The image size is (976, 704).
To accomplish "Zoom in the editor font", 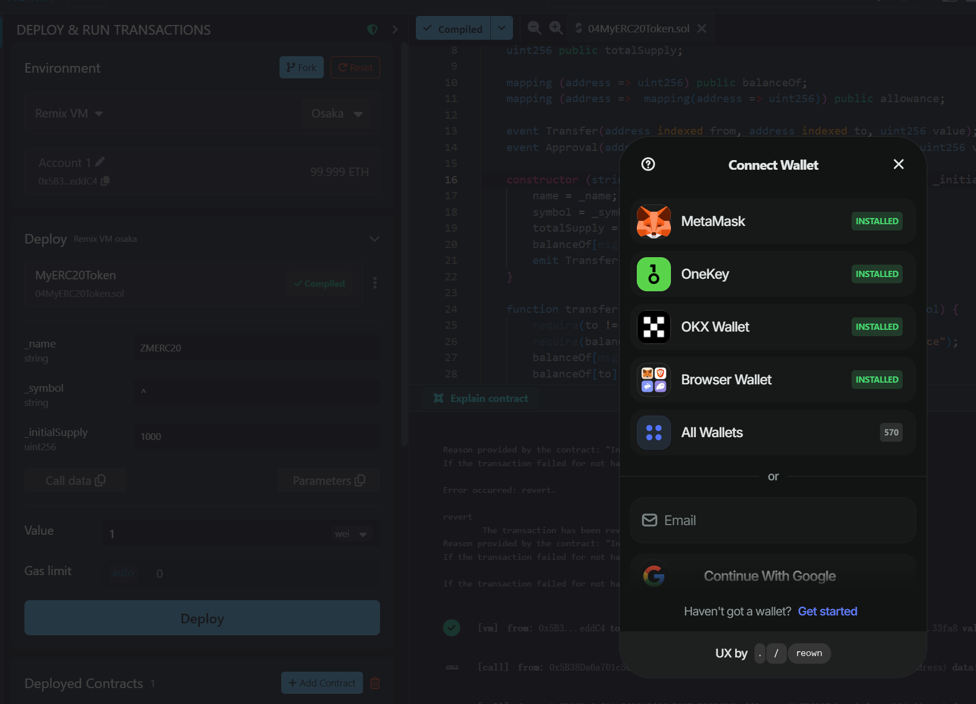I will point(556,28).
